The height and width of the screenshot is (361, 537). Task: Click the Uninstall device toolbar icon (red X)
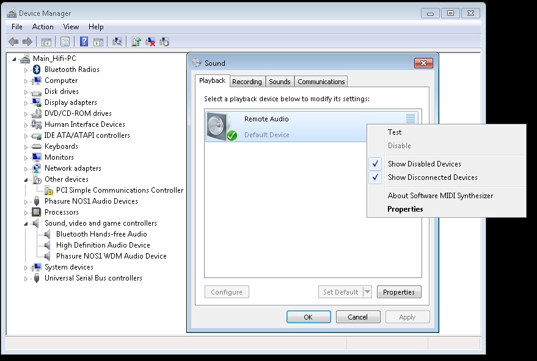point(150,41)
